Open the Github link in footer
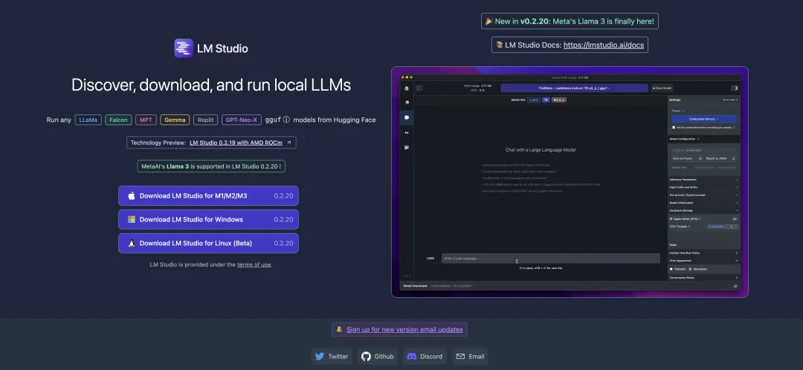This screenshot has height=370, width=803. point(378,357)
